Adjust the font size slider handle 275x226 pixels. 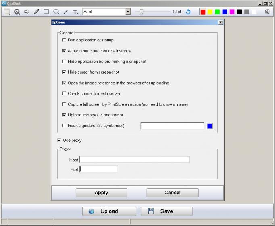click(142, 12)
